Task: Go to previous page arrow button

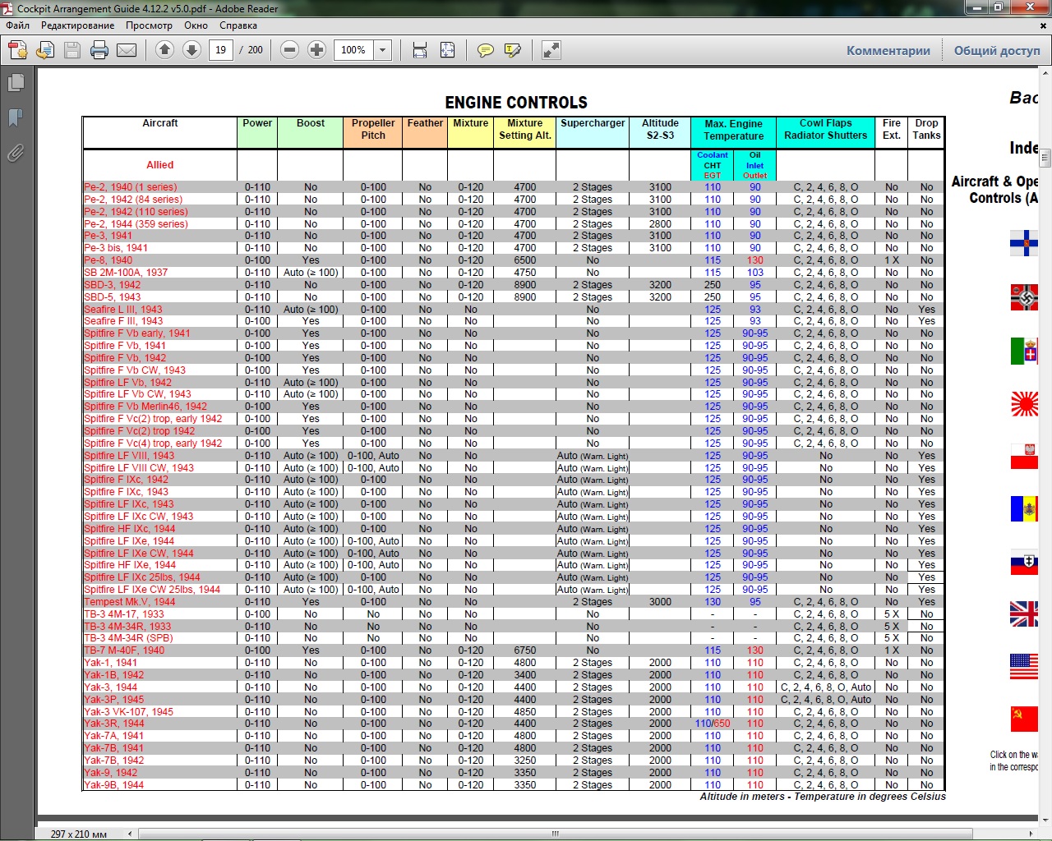Action: pos(164,50)
